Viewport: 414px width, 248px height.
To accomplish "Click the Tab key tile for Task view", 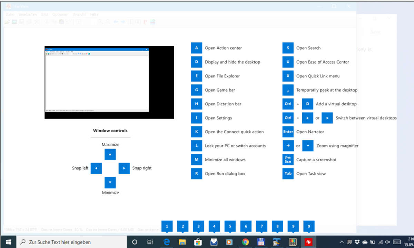I will tap(288, 174).
